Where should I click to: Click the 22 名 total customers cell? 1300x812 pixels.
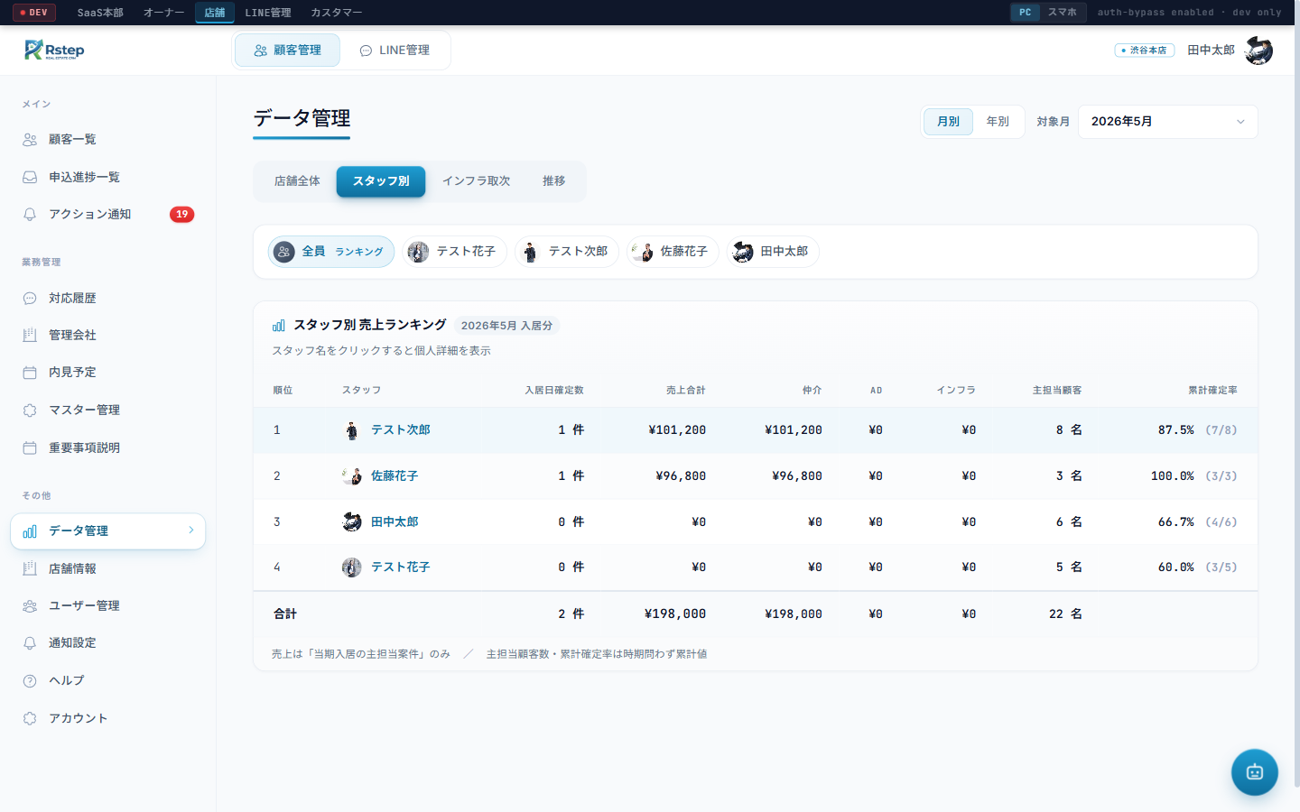[1065, 614]
